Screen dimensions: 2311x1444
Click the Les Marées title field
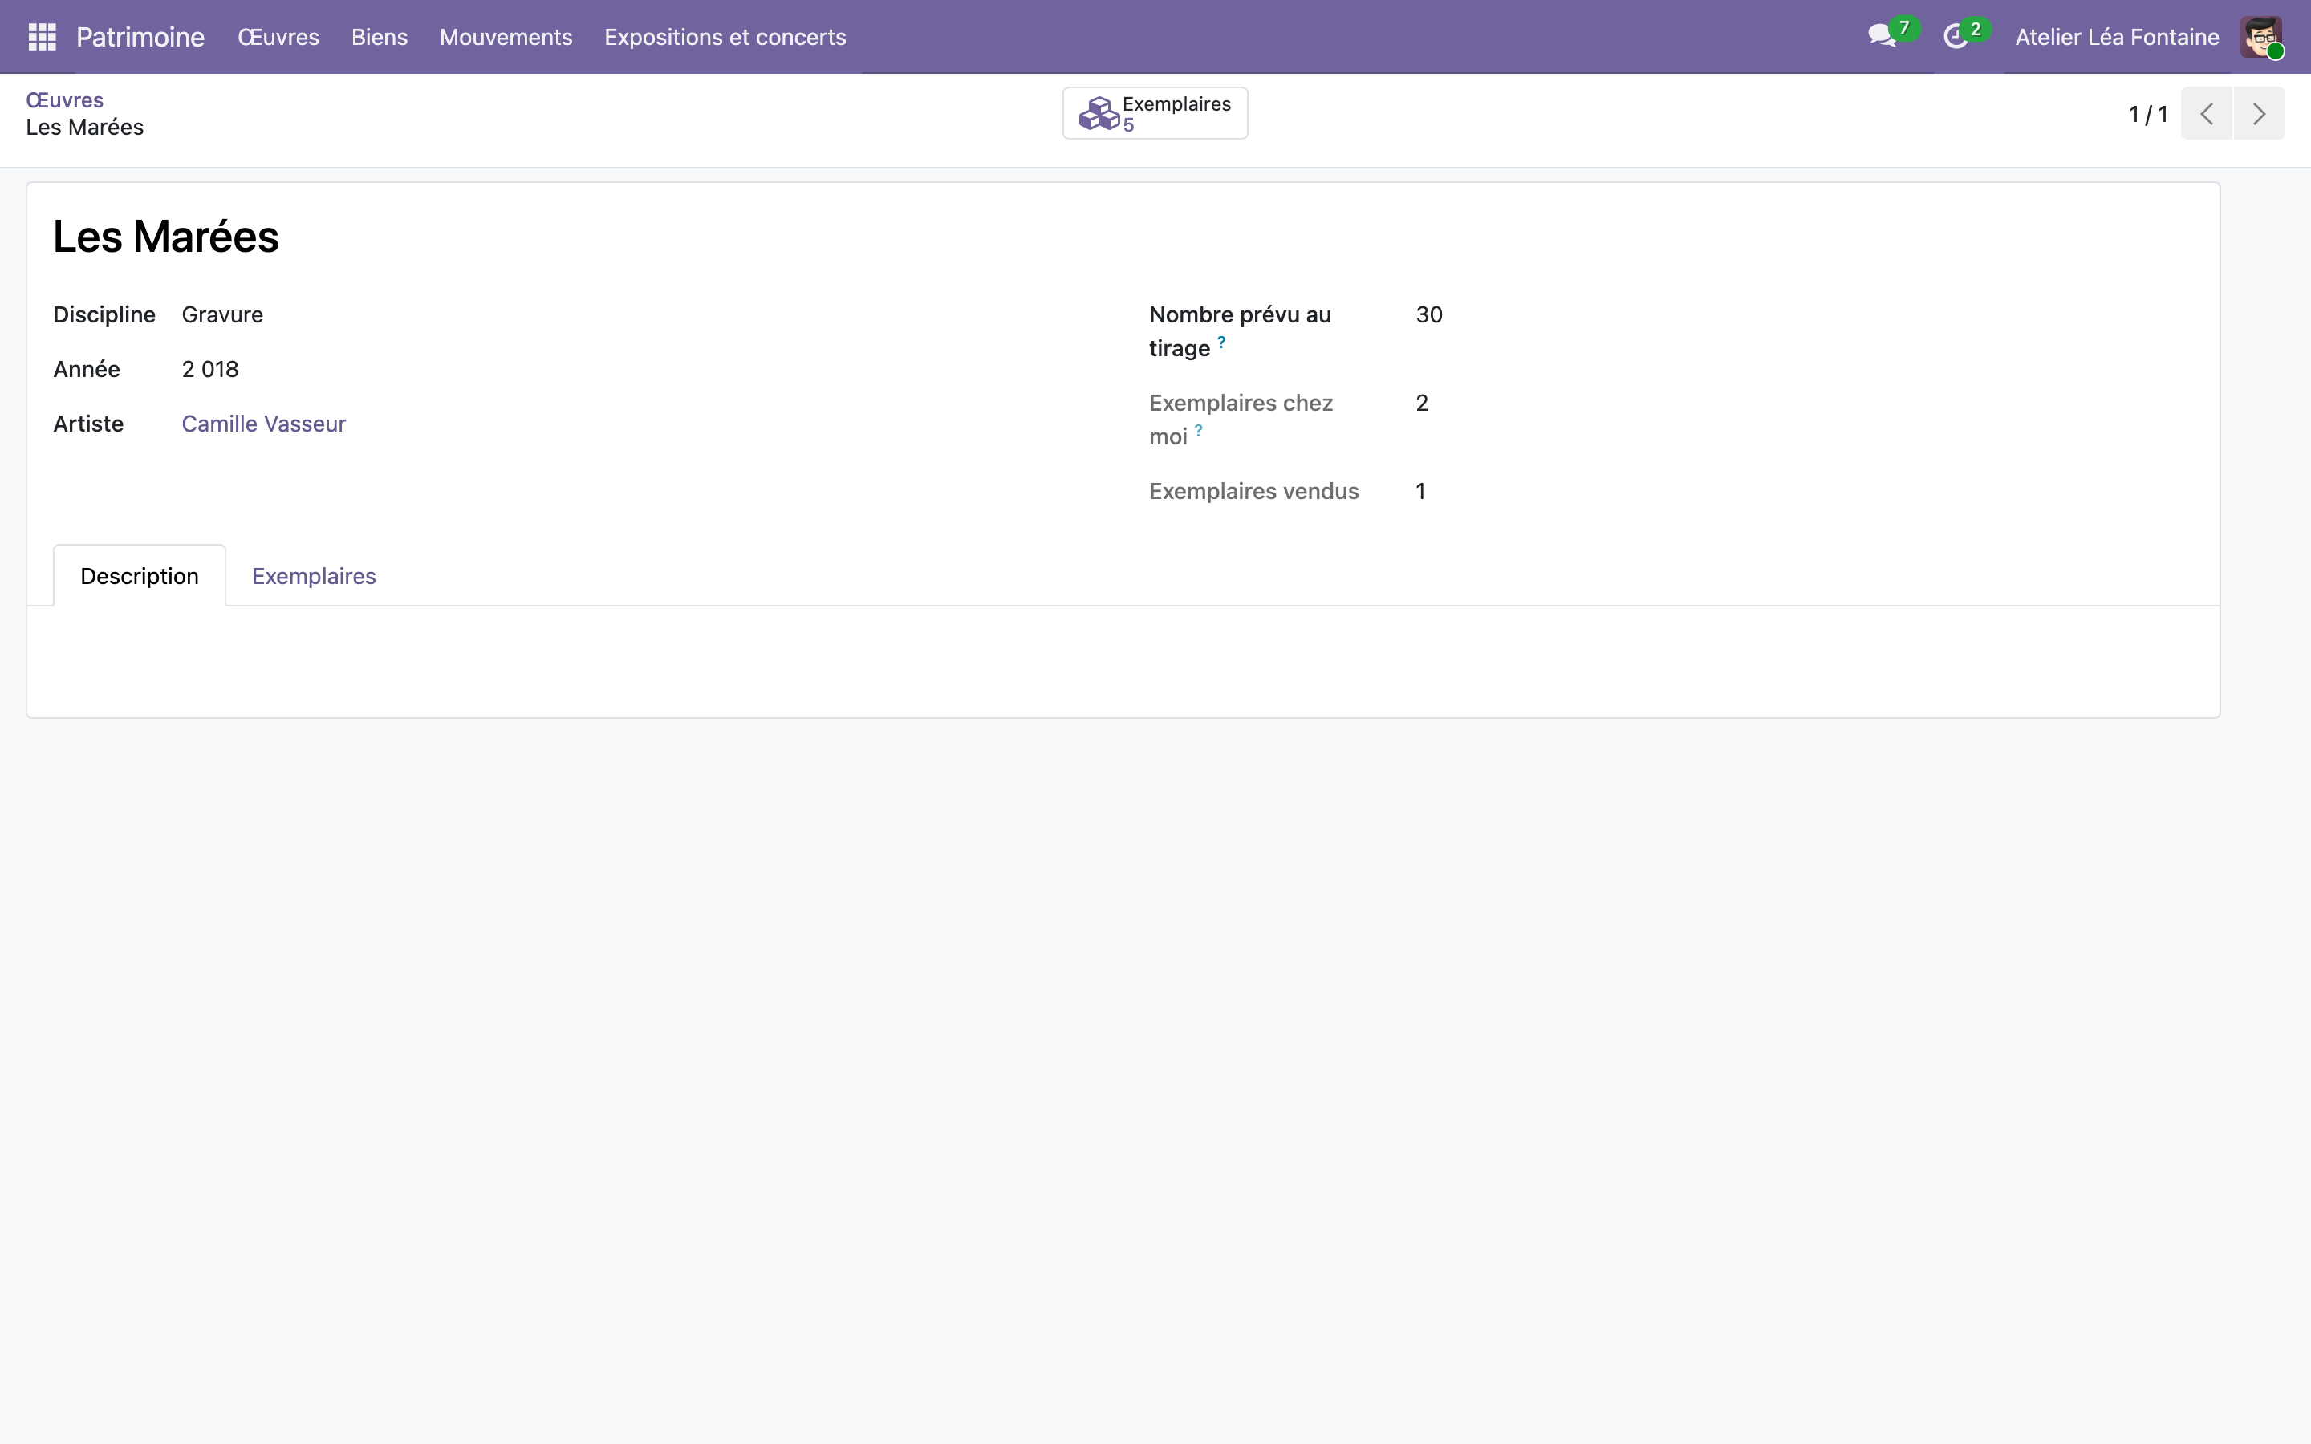[166, 237]
